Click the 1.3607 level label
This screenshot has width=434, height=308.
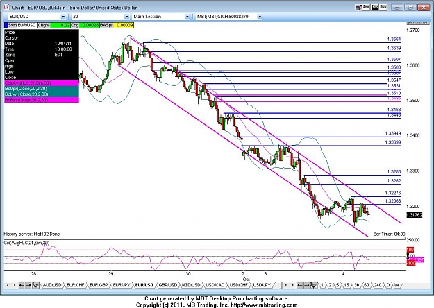(394, 60)
